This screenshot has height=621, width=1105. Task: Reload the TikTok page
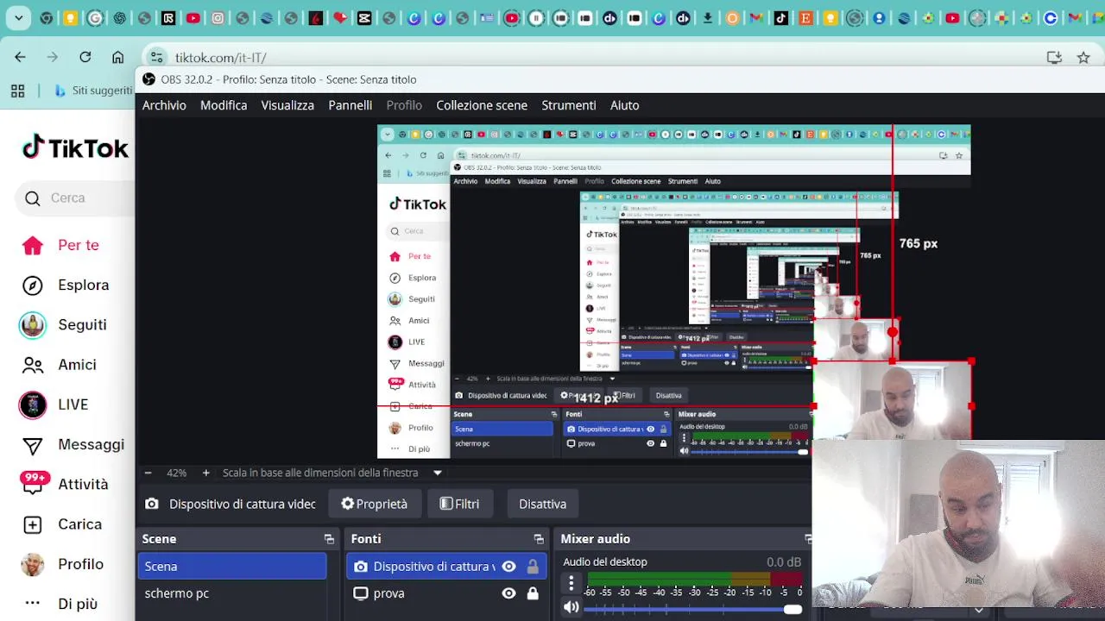click(x=85, y=57)
